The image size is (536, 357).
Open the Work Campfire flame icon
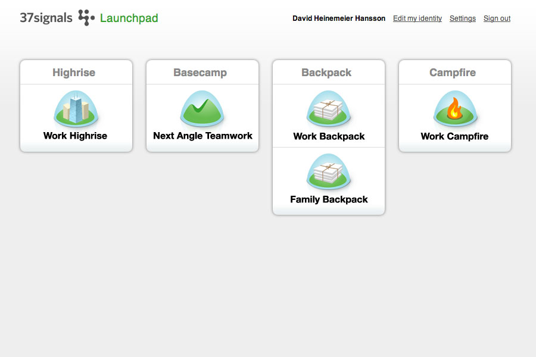[454, 108]
